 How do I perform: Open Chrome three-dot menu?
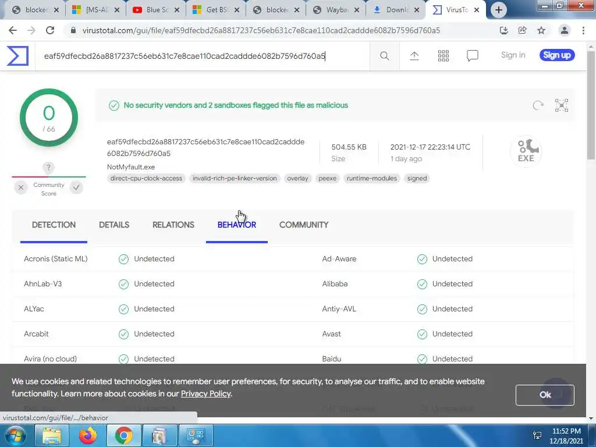click(583, 30)
